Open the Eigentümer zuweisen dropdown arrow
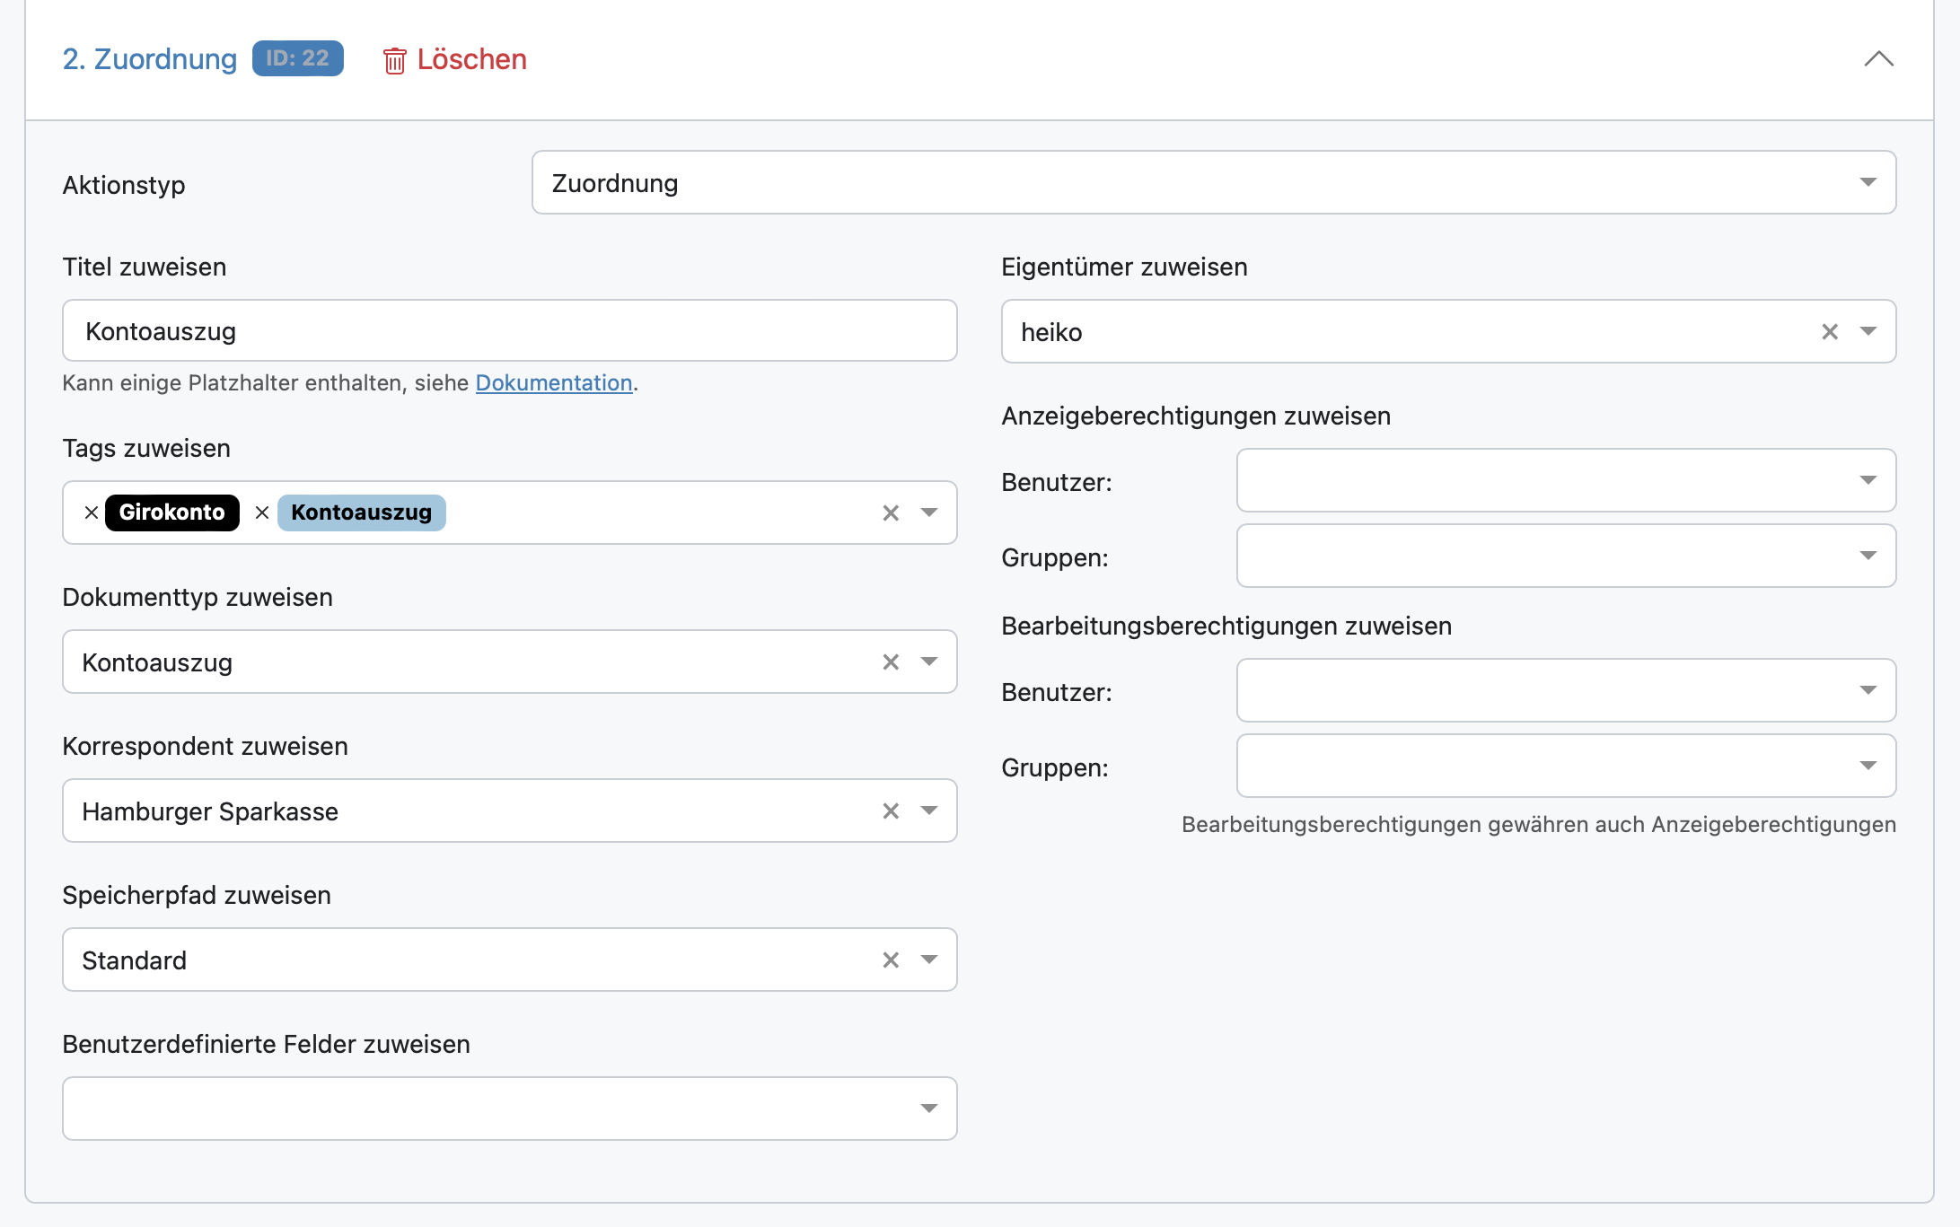 1868,331
